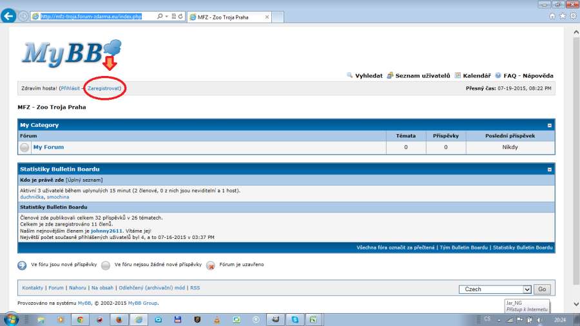This screenshot has height=326, width=580.
Task: Click the Vyhledat search icon
Action: click(x=350, y=75)
